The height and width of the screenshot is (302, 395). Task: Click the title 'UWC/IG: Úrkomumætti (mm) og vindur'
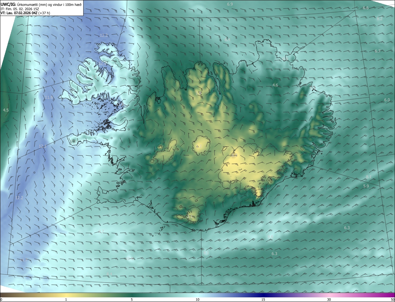41,4
